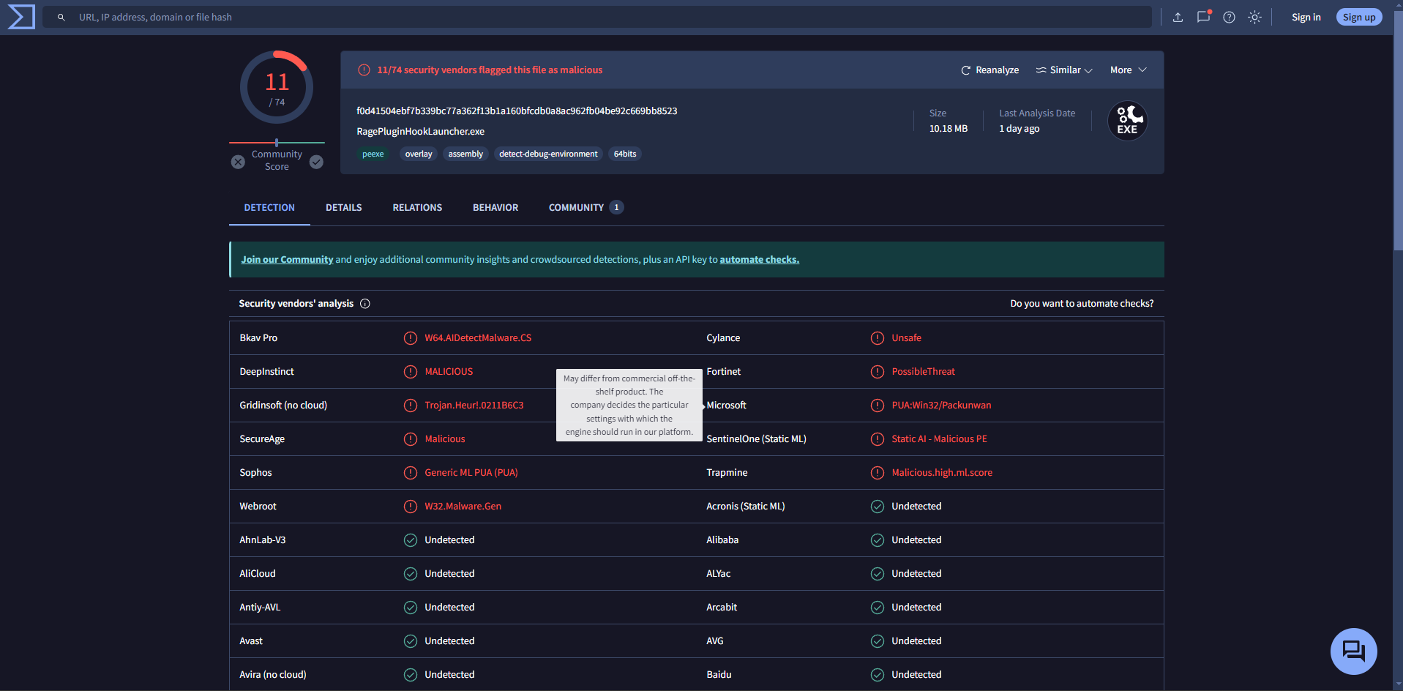Click the file SHA-256 hash text
Image resolution: width=1403 pixels, height=691 pixels.
point(517,111)
